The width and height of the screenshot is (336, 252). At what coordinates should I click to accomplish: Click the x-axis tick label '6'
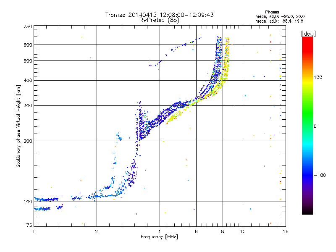[x=196, y=231]
